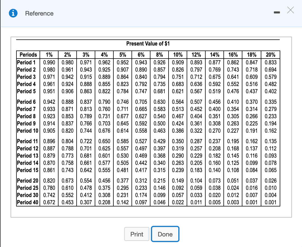Click the Done button
The image size is (302, 247).
point(165,234)
